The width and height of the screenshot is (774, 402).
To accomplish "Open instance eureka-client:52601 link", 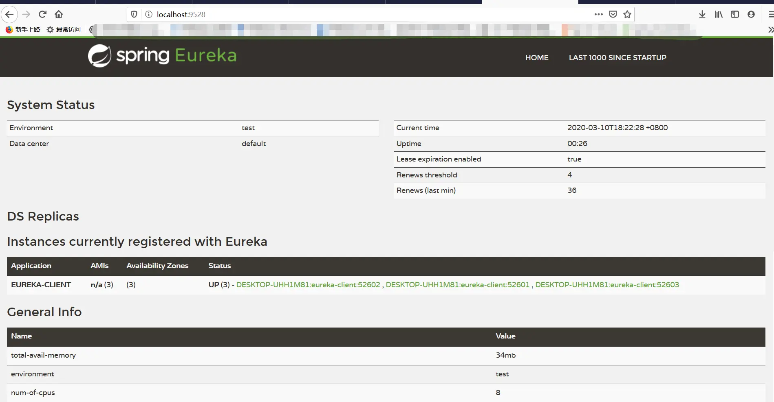I will pos(458,285).
